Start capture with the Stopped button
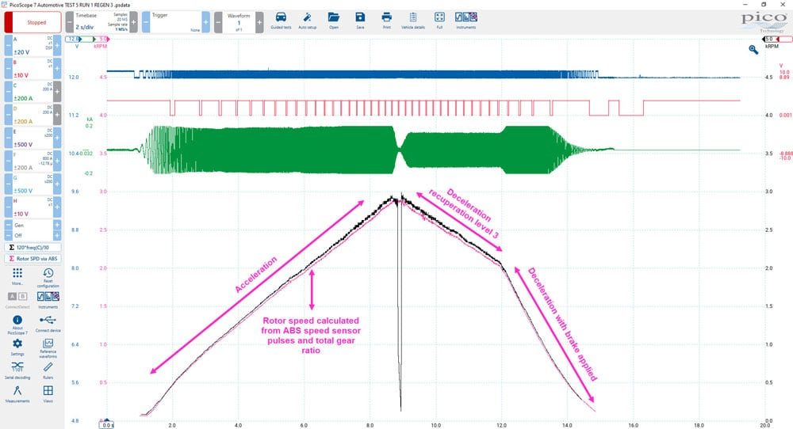Image resolution: width=793 pixels, height=429 pixels. 33,22
